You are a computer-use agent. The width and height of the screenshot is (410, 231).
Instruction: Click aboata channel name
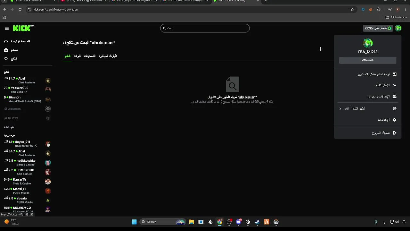(x=22, y=199)
